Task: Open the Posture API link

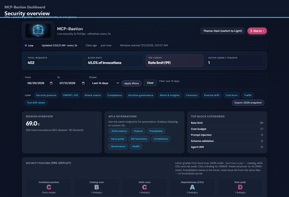Action: [x=138, y=131]
